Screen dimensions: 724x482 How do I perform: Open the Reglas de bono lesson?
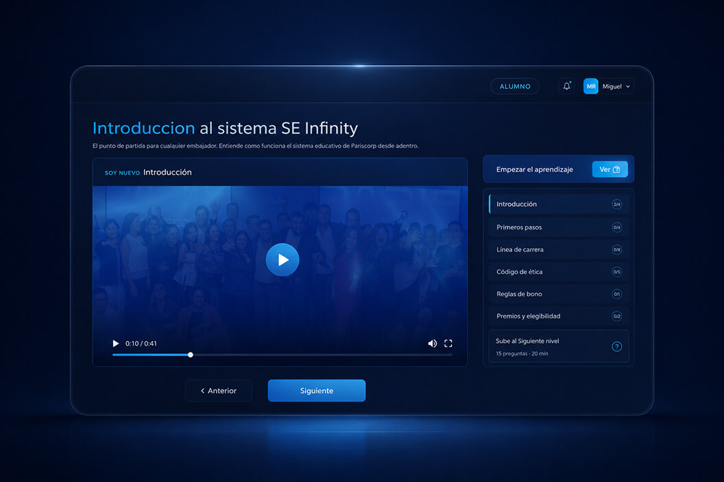tap(559, 294)
